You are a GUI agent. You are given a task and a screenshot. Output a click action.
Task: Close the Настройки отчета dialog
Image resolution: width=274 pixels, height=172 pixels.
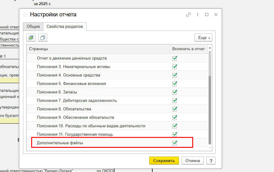click(216, 15)
